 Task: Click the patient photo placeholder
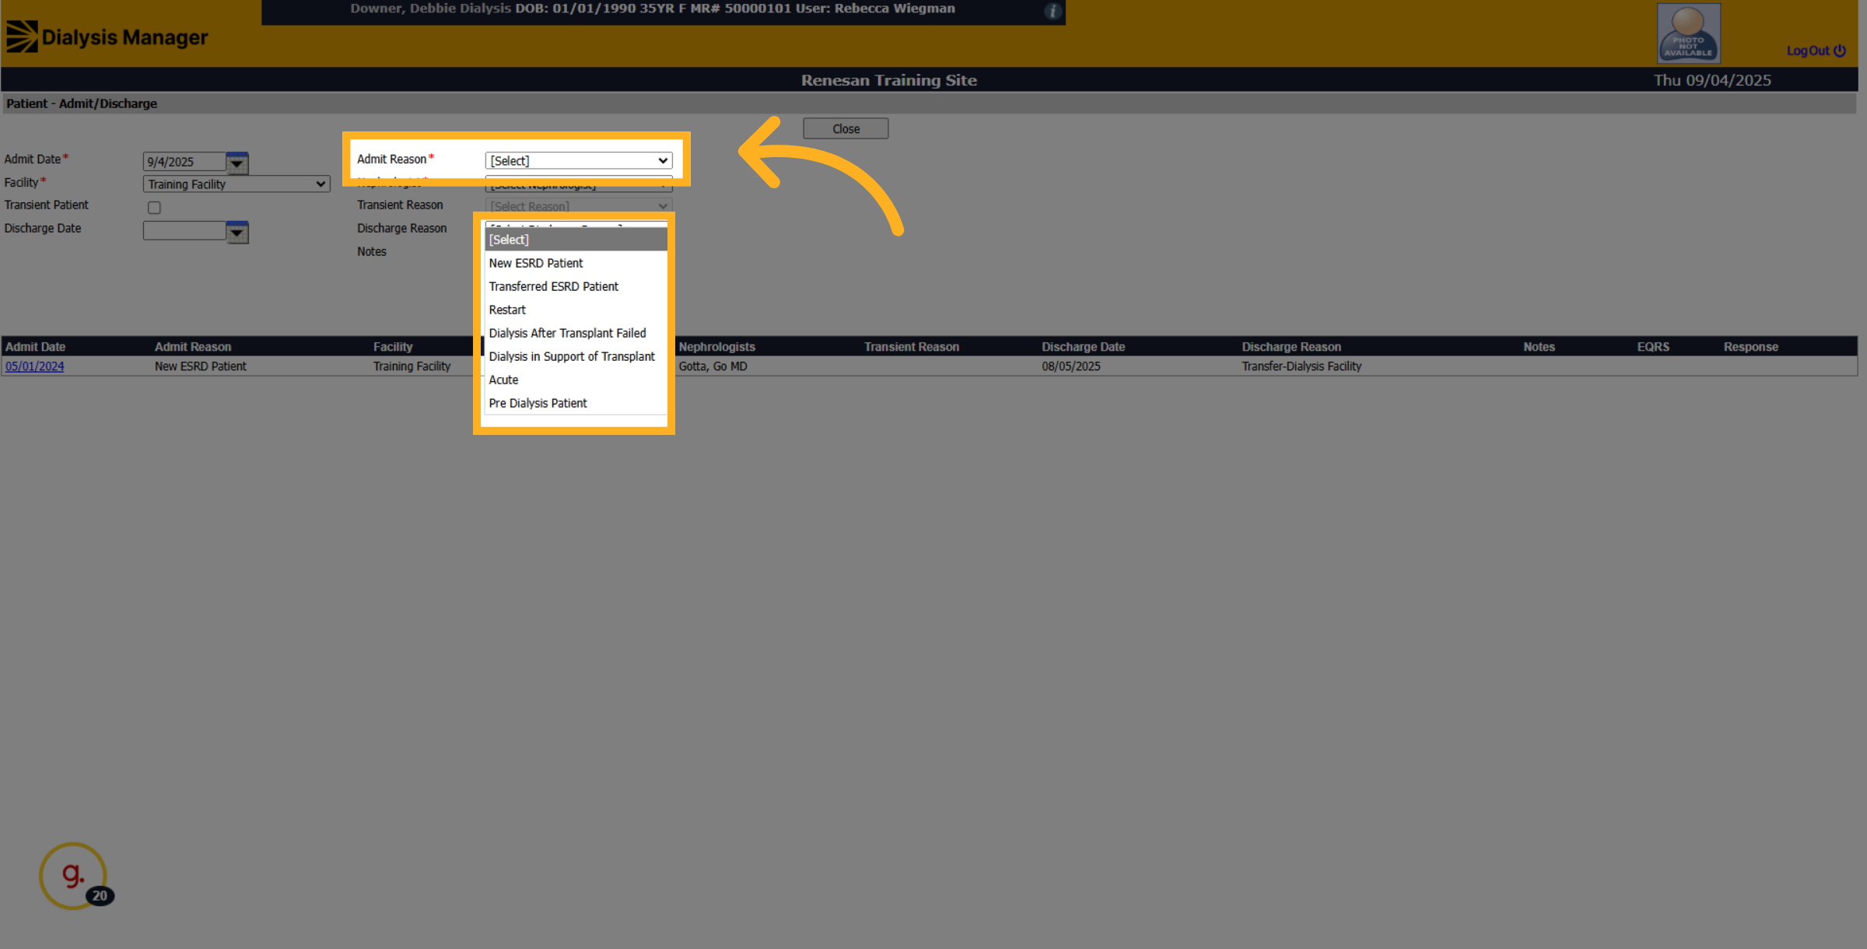point(1688,33)
